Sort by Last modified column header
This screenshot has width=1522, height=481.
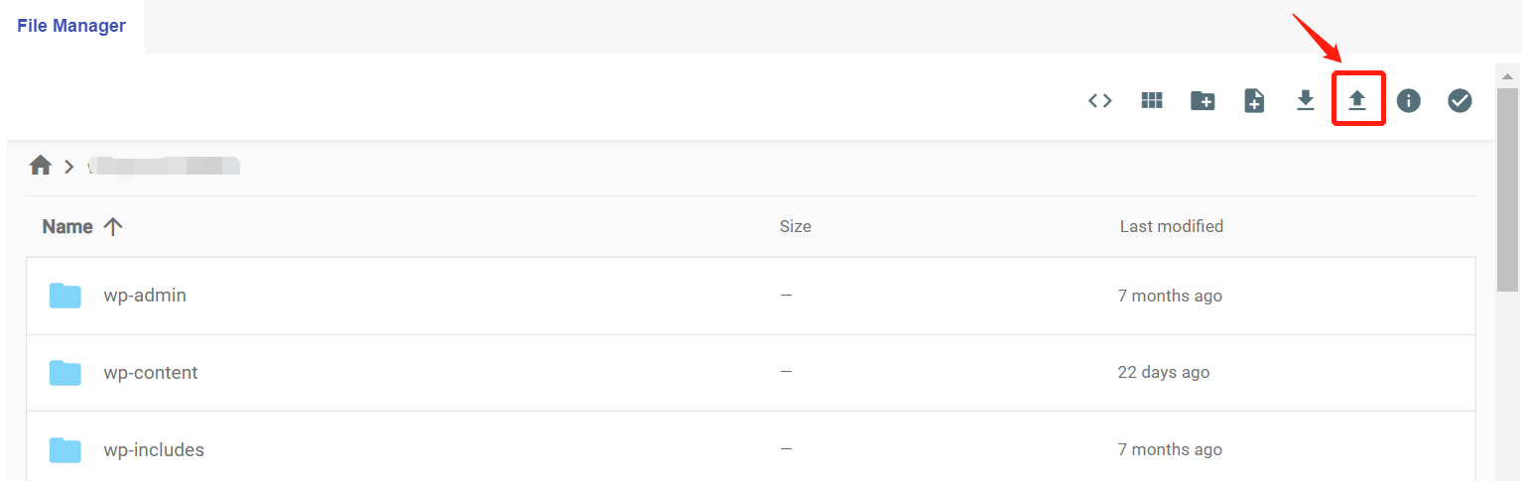[1172, 226]
